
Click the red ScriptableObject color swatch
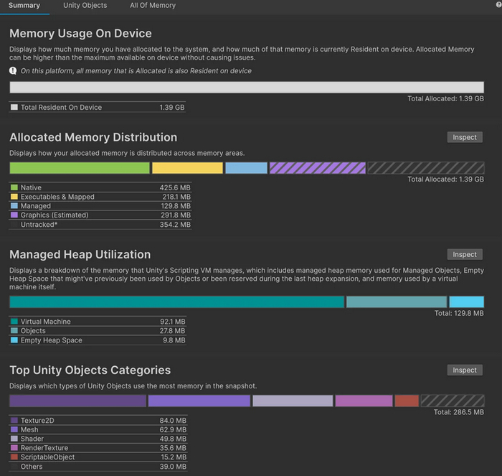(14, 457)
